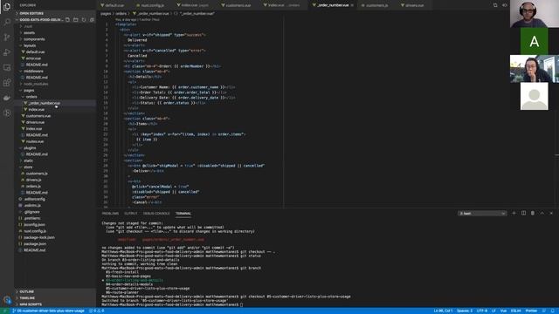Open the Run and Debug view
This screenshot has height=314, width=559.
[x=7, y=52]
